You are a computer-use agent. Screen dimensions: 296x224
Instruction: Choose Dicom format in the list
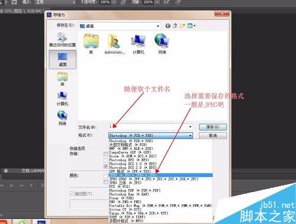[x=160, y=156]
